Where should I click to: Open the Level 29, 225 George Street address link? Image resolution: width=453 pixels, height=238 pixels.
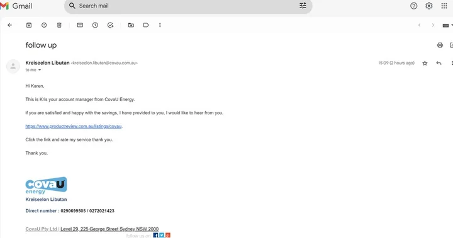[109, 229]
